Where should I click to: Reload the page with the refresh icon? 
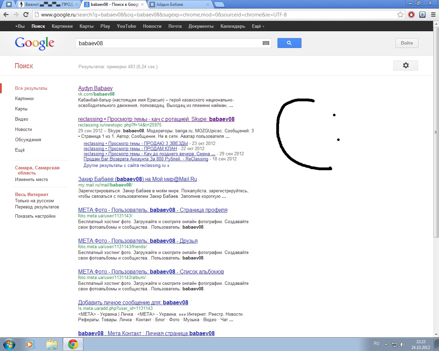pyautogui.click(x=26, y=14)
